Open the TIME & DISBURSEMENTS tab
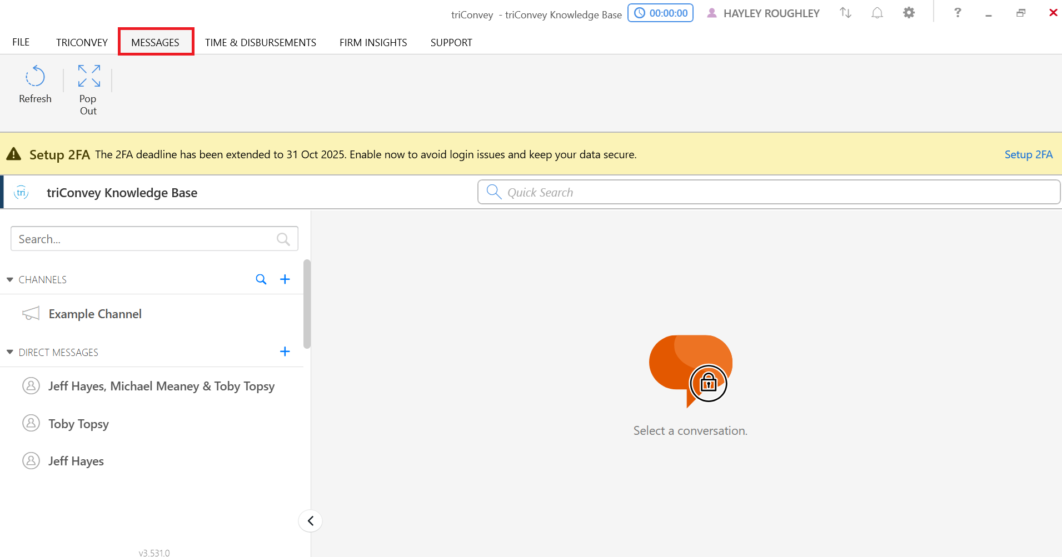Screen dimensions: 1062x557 261,42
